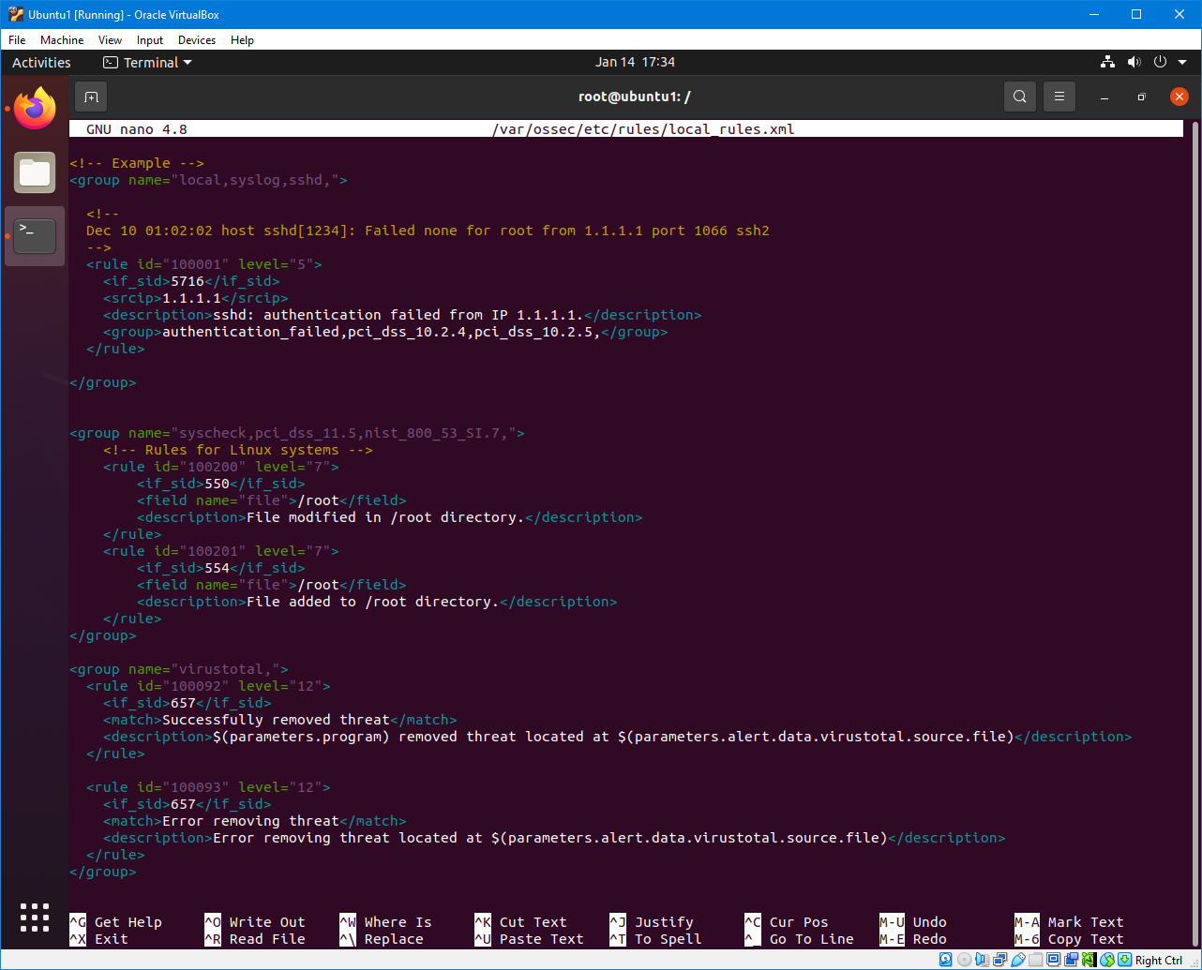Viewport: 1202px width, 970px height.
Task: Open the VirtualBox Devices menu
Action: (196, 40)
